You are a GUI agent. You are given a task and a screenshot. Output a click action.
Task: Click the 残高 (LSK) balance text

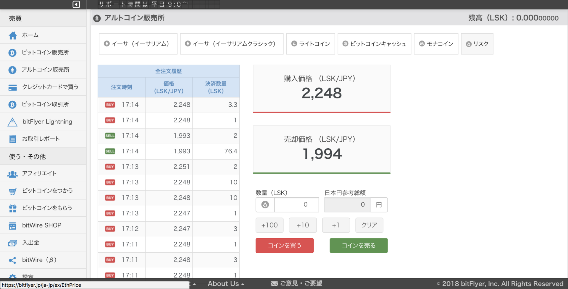(513, 18)
